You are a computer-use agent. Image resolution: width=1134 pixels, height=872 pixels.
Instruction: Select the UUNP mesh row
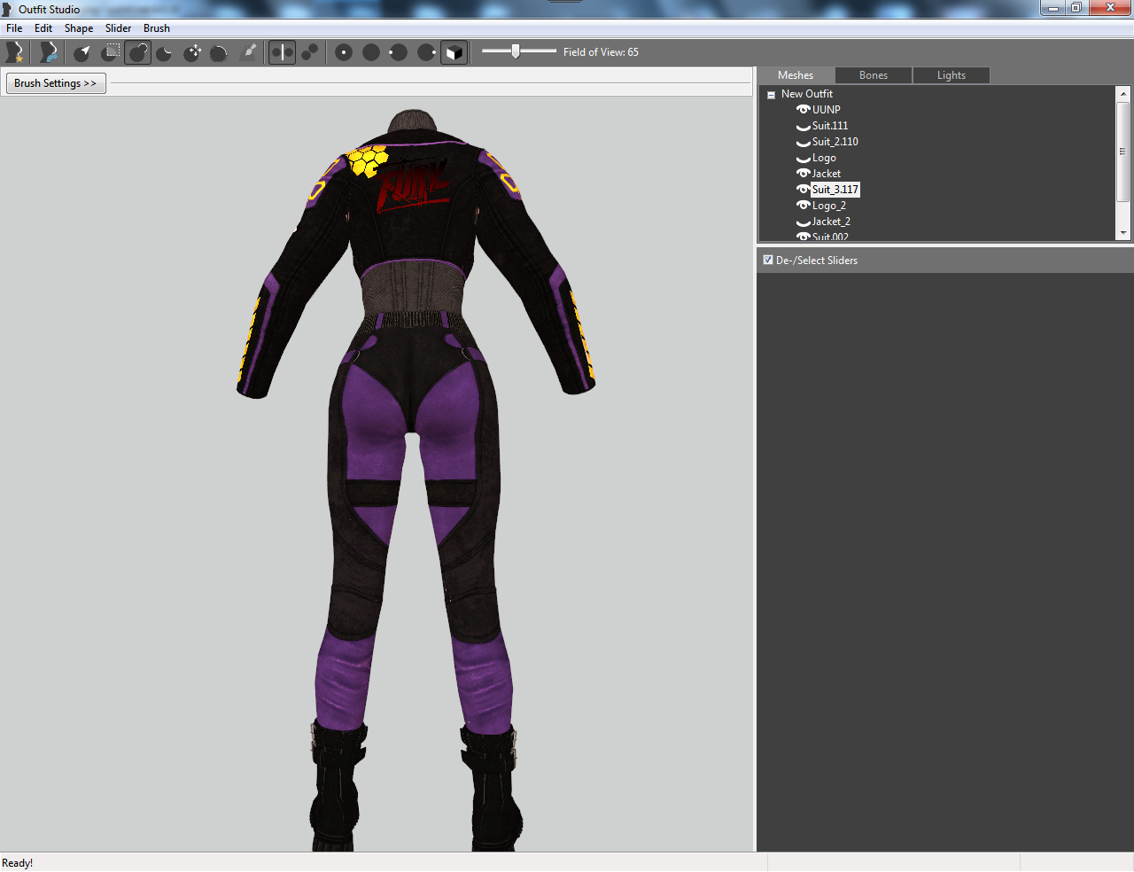click(x=827, y=110)
